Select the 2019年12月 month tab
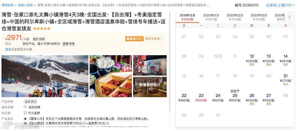The height and width of the screenshot is (131, 299). 187,17
